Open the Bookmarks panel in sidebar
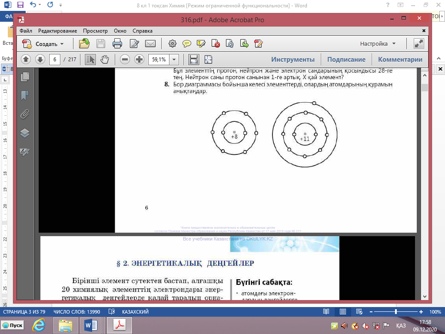This screenshot has height=334, width=445. point(25,95)
